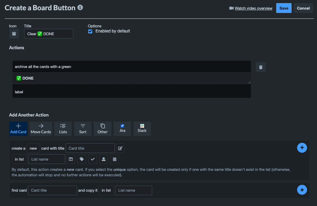The width and height of the screenshot is (317, 206).
Task: Click the board columns icon next to List name
Action: click(71, 159)
